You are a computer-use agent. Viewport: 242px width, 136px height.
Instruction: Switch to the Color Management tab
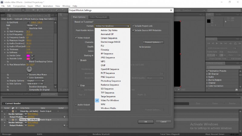click(x=98, y=17)
